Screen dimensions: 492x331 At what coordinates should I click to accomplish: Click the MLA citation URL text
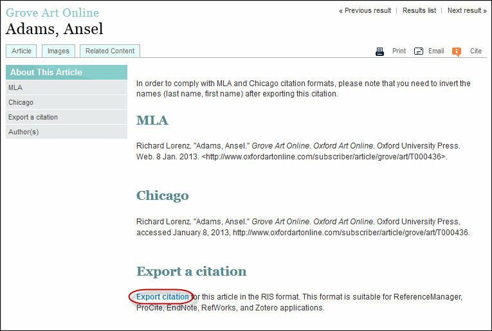[323, 157]
